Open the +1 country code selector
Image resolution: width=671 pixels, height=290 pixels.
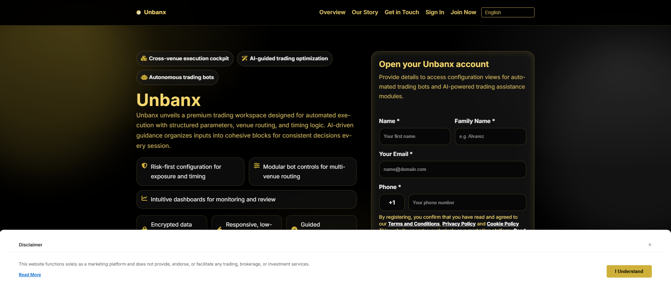pyautogui.click(x=392, y=202)
